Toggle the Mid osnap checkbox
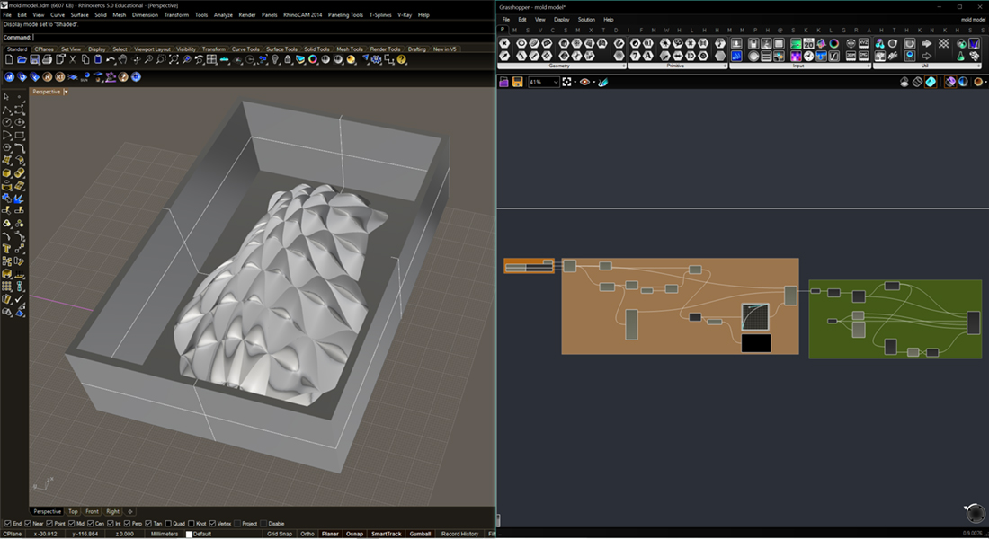The width and height of the screenshot is (989, 539). tap(71, 523)
